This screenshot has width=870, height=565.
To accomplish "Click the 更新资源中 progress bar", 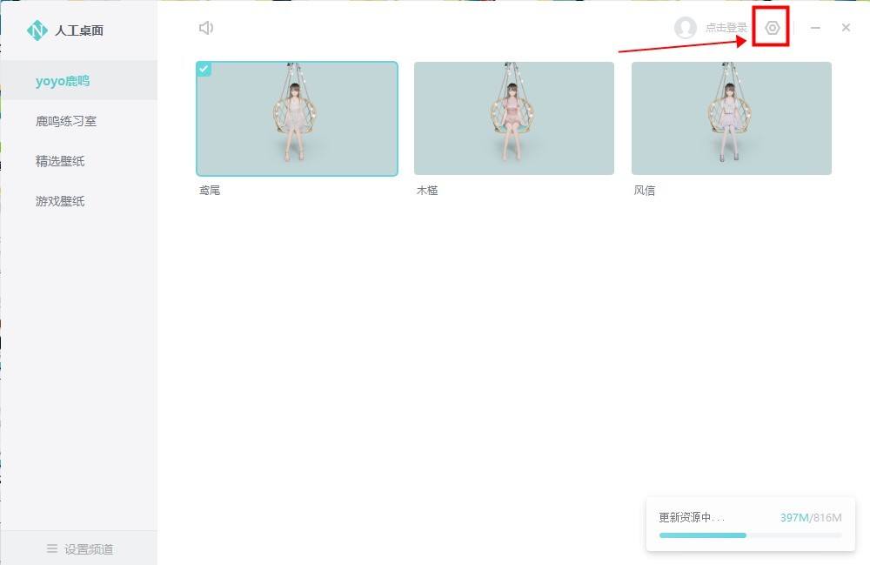I will click(750, 535).
